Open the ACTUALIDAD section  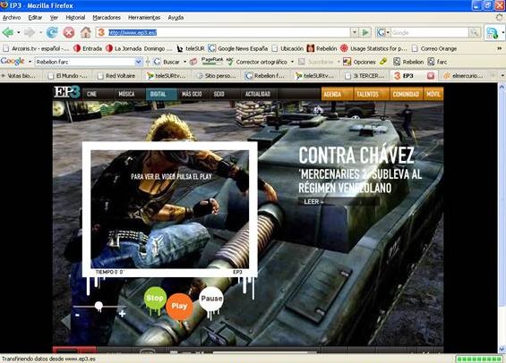(258, 94)
